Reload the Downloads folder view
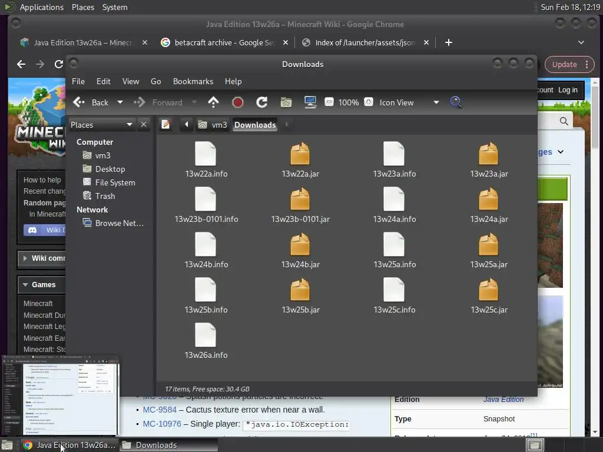 tap(262, 102)
